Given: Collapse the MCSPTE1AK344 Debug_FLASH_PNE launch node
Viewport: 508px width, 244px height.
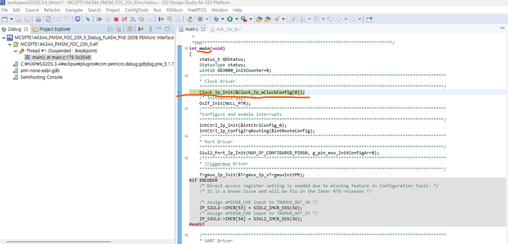Looking at the screenshot, I should coord(4,38).
